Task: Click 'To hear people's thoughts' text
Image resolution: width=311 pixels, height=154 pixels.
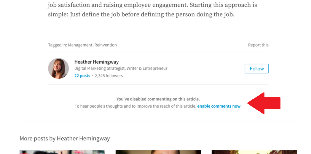Action: pos(135,106)
